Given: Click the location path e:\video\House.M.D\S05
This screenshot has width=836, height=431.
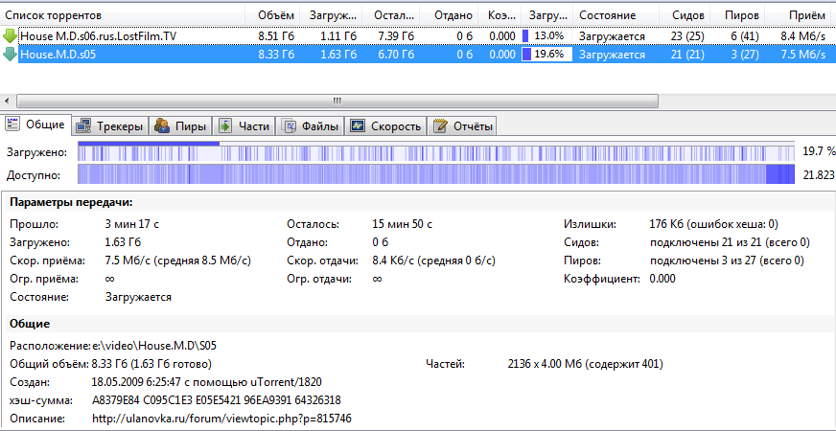Looking at the screenshot, I should click(154, 346).
